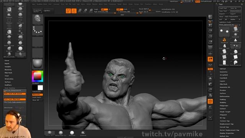
Task: Click the BPR render icon
Action: (210, 17)
